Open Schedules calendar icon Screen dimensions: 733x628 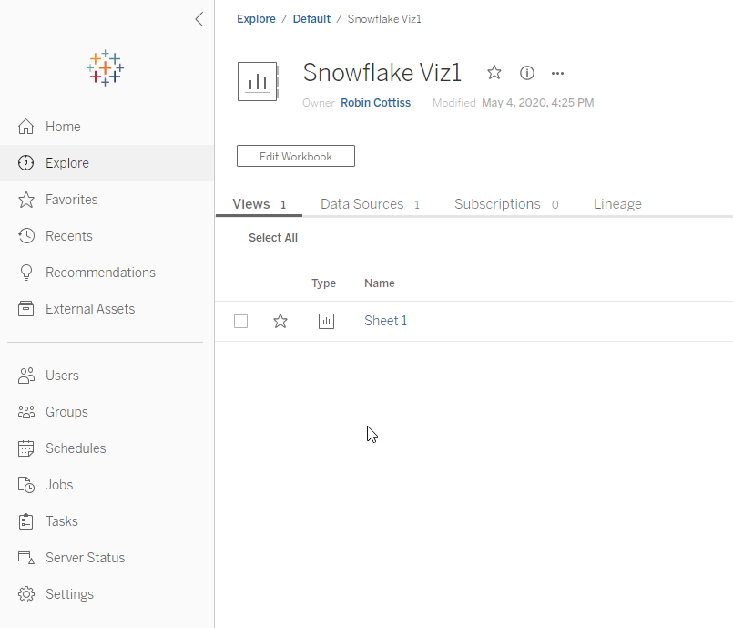point(25,448)
